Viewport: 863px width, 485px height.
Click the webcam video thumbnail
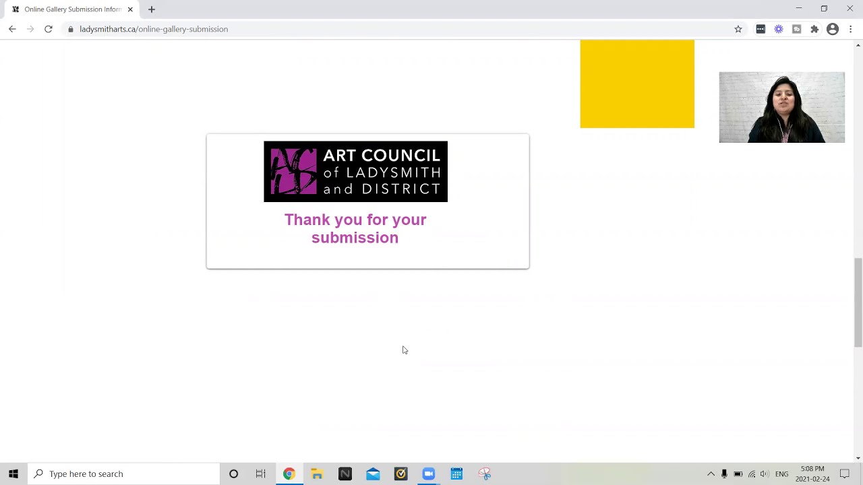781,107
